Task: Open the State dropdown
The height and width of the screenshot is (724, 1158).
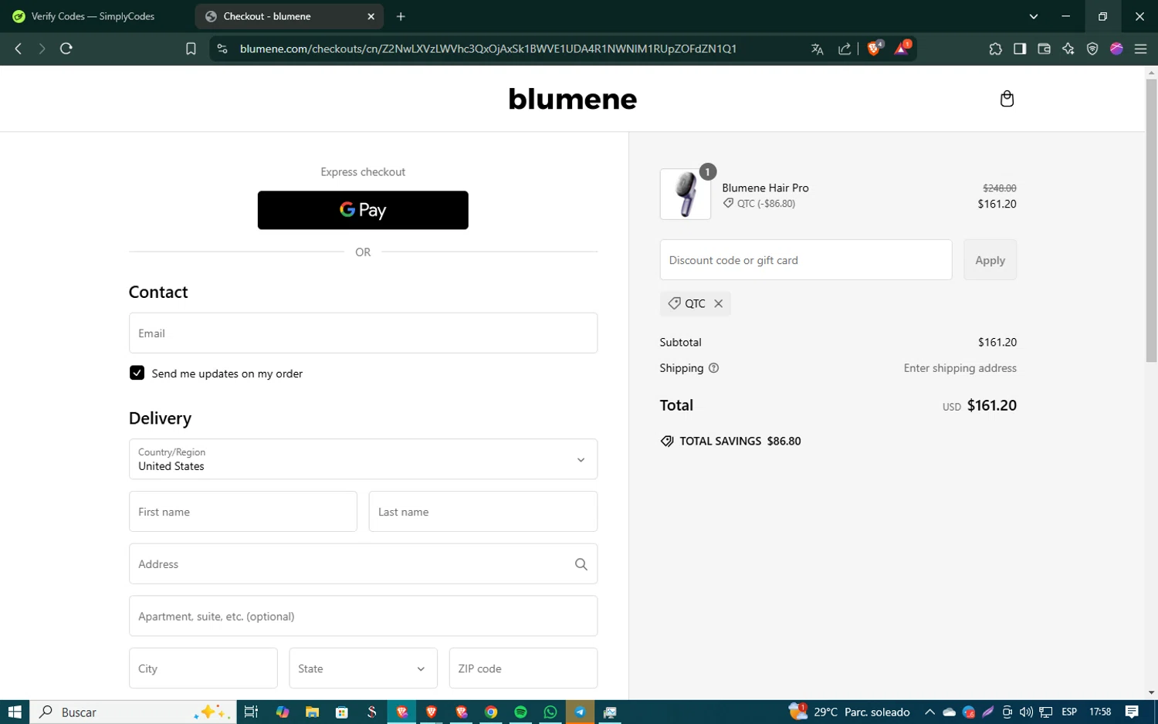Action: point(363,668)
